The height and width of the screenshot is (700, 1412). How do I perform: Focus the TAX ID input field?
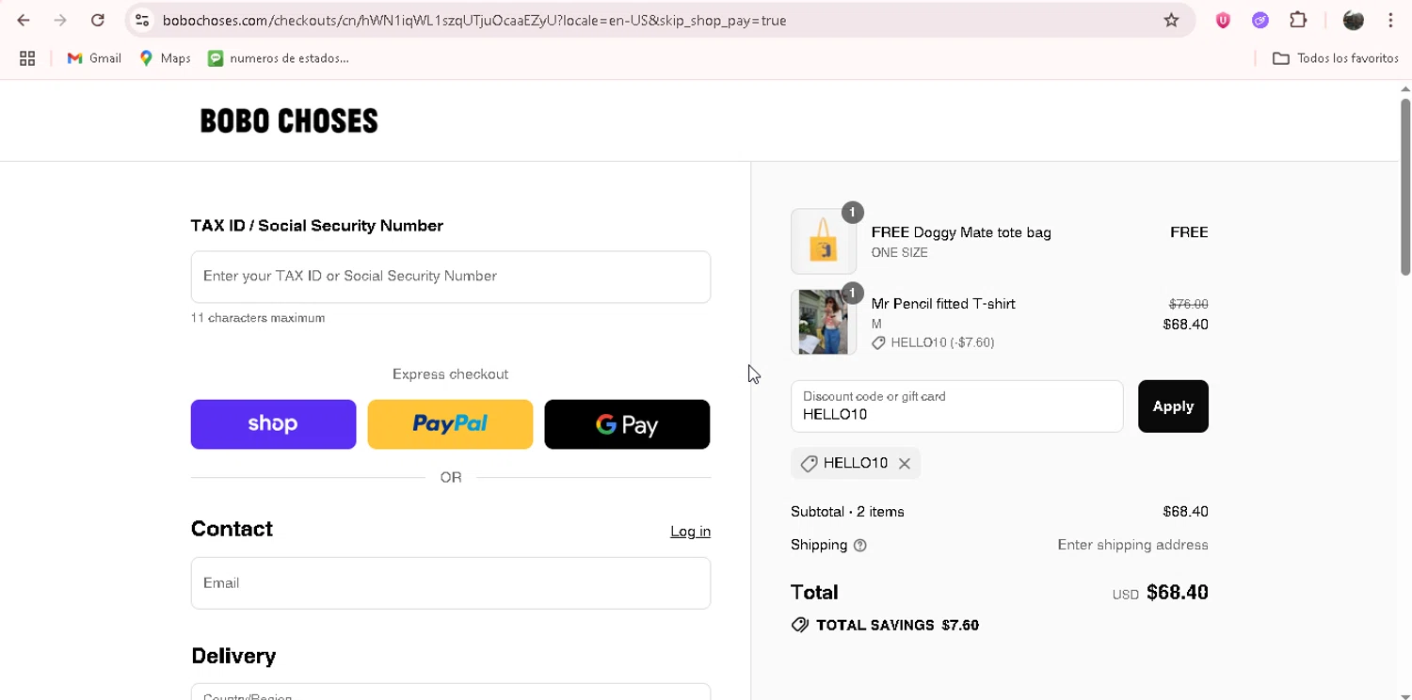[451, 277]
